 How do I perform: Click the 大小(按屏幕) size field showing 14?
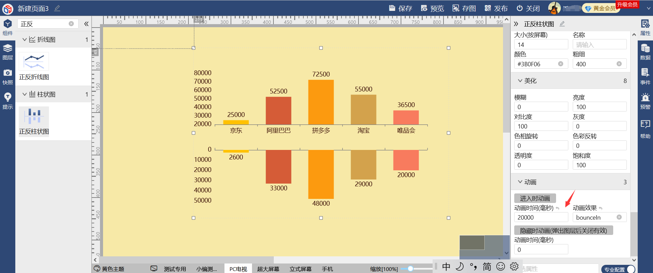point(541,45)
